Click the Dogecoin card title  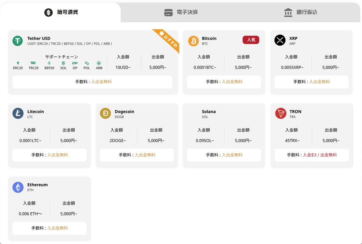point(125,111)
